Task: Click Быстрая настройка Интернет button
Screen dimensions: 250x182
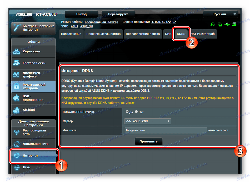Action: click(33, 28)
